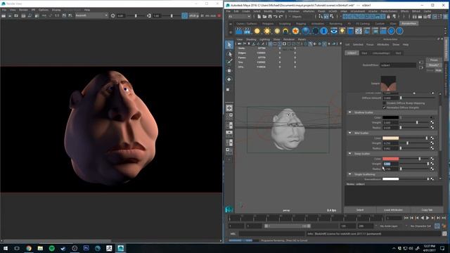
Task: Click the Shallow Scatter black color swatch
Action: click(391, 117)
